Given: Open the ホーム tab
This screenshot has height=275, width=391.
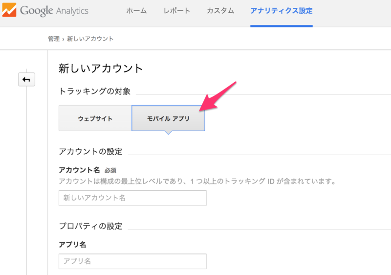Looking at the screenshot, I should coord(136,11).
